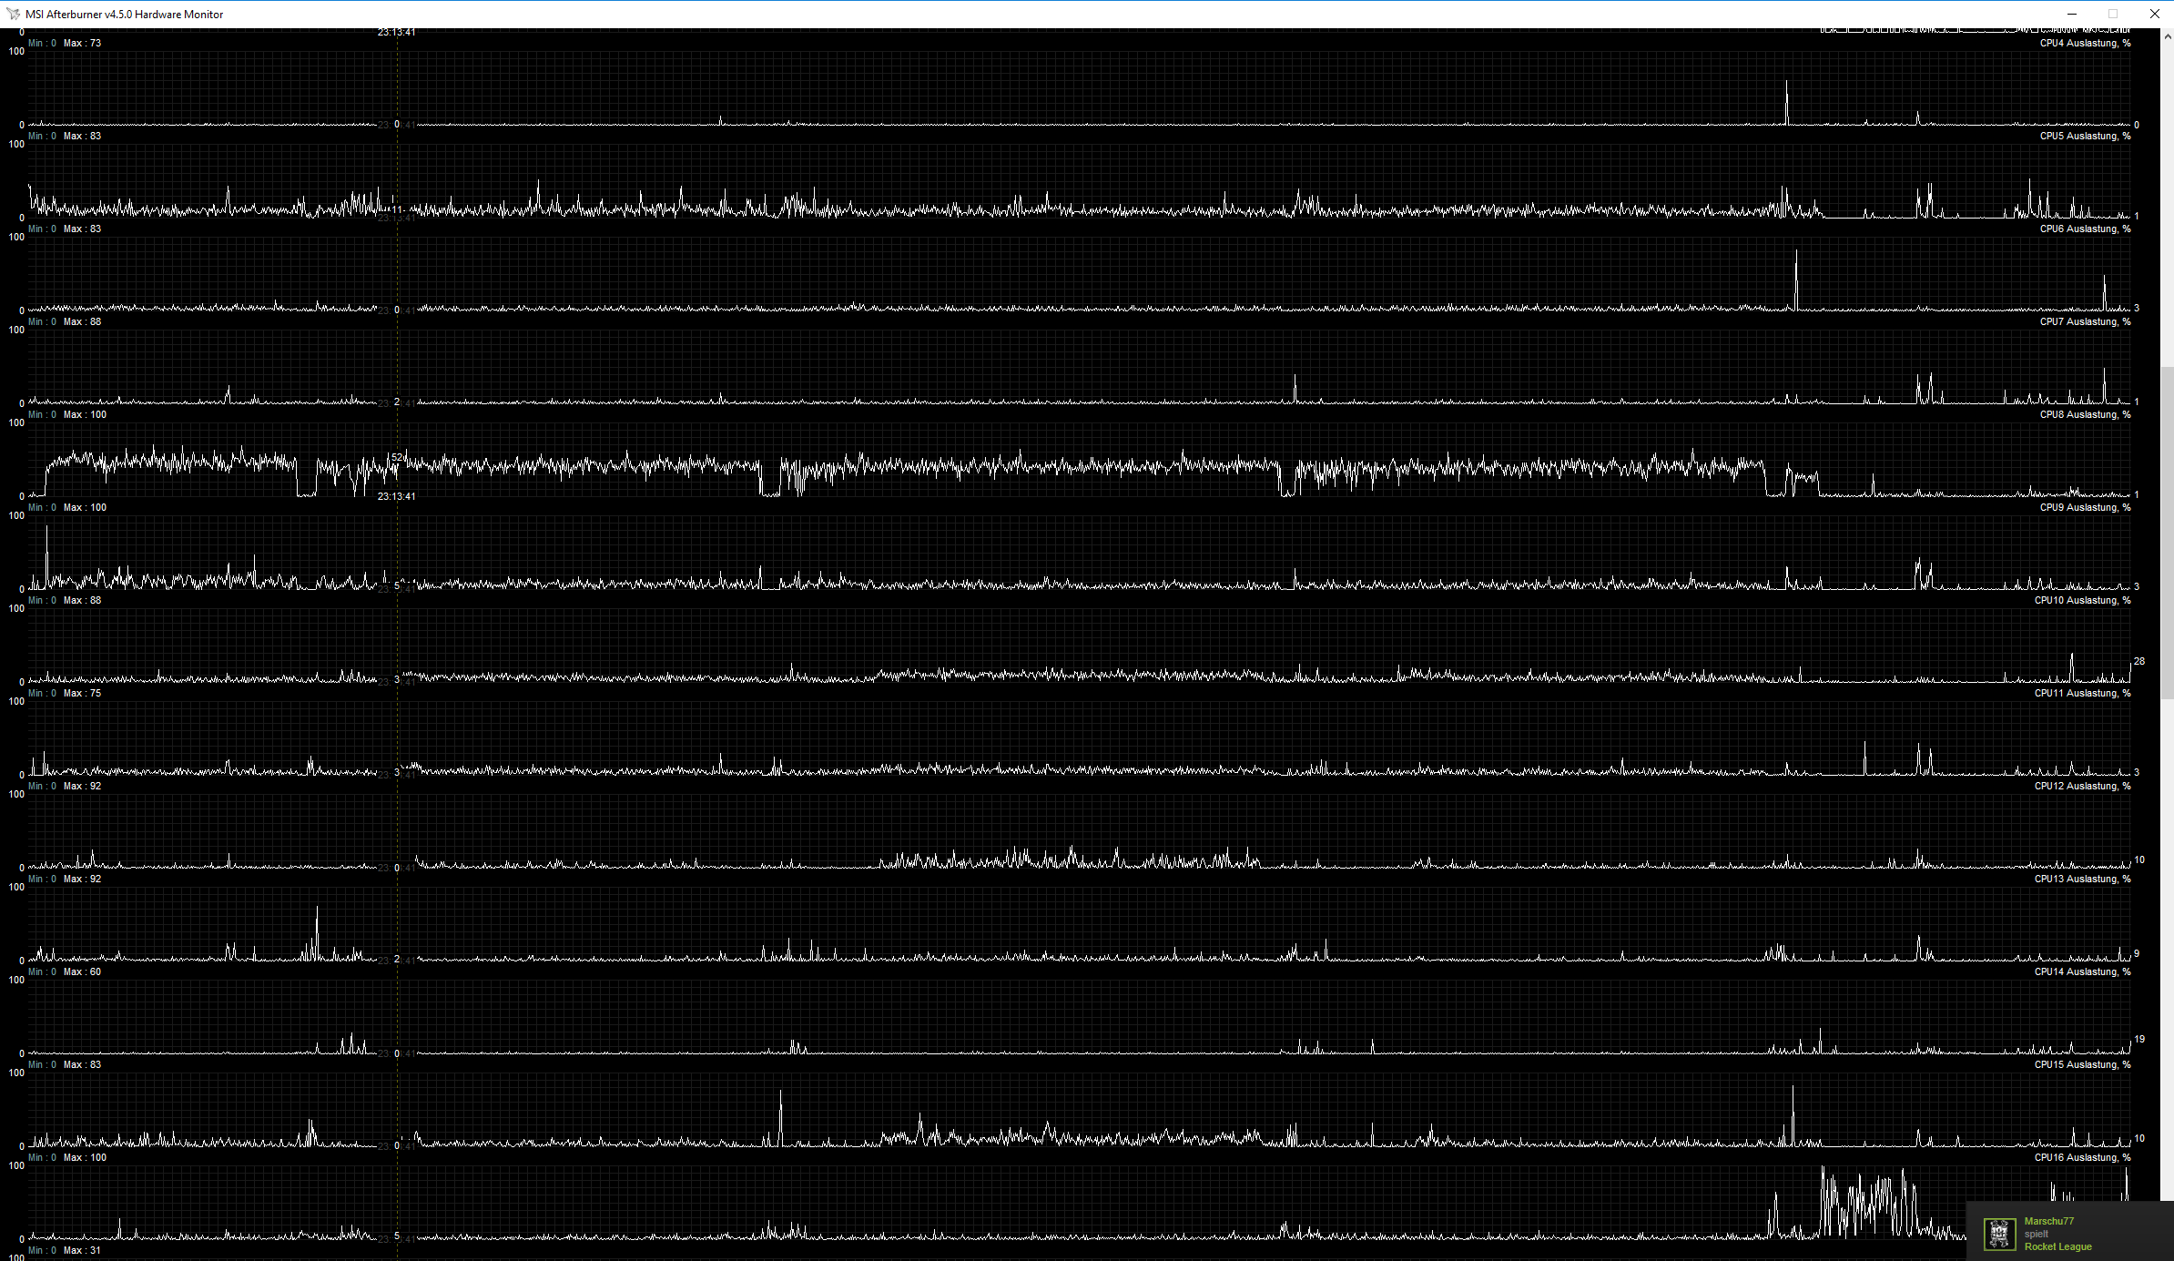
Task: Click the CPU16 Auslastung graph label
Action: click(x=2082, y=1157)
